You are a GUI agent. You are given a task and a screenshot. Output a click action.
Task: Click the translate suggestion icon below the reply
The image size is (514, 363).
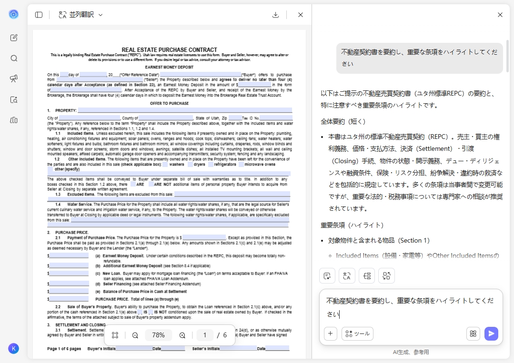click(x=347, y=275)
